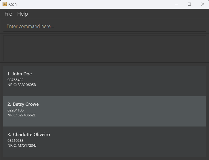209x160 pixels.
Task: Click the empty result display box
Action: (x=105, y=48)
